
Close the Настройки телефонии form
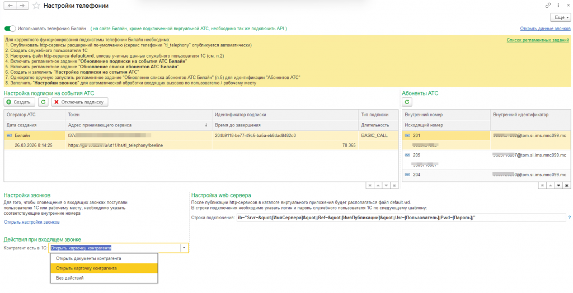point(567,6)
